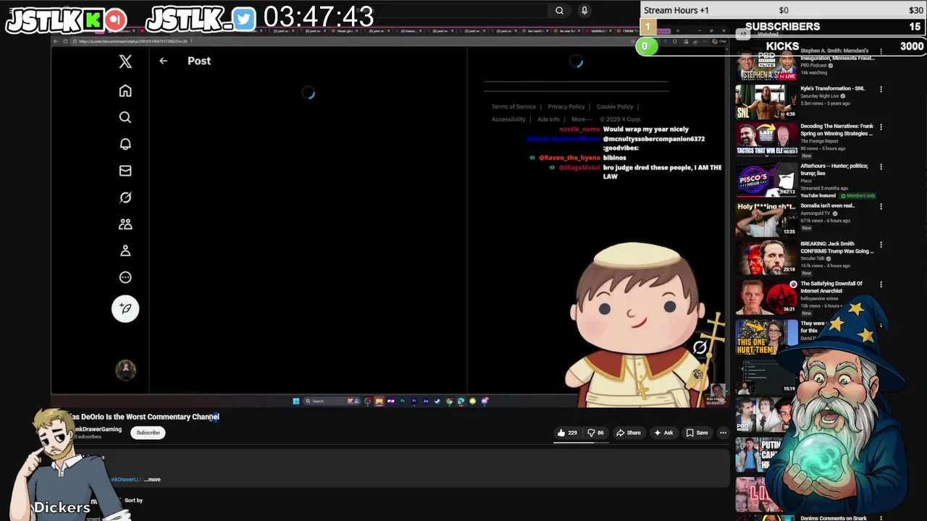Click Subscribe button
Image resolution: width=927 pixels, height=521 pixels.
148,433
